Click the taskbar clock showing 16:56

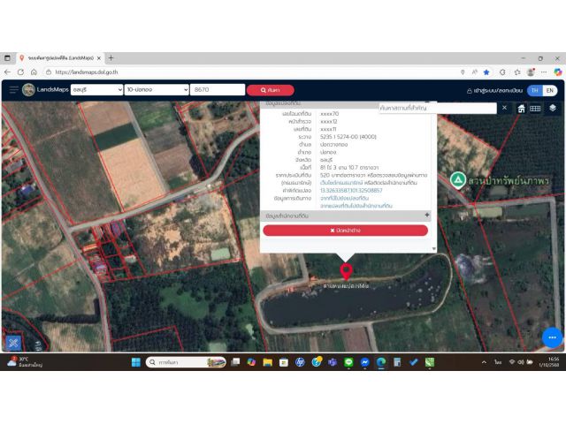554,361
